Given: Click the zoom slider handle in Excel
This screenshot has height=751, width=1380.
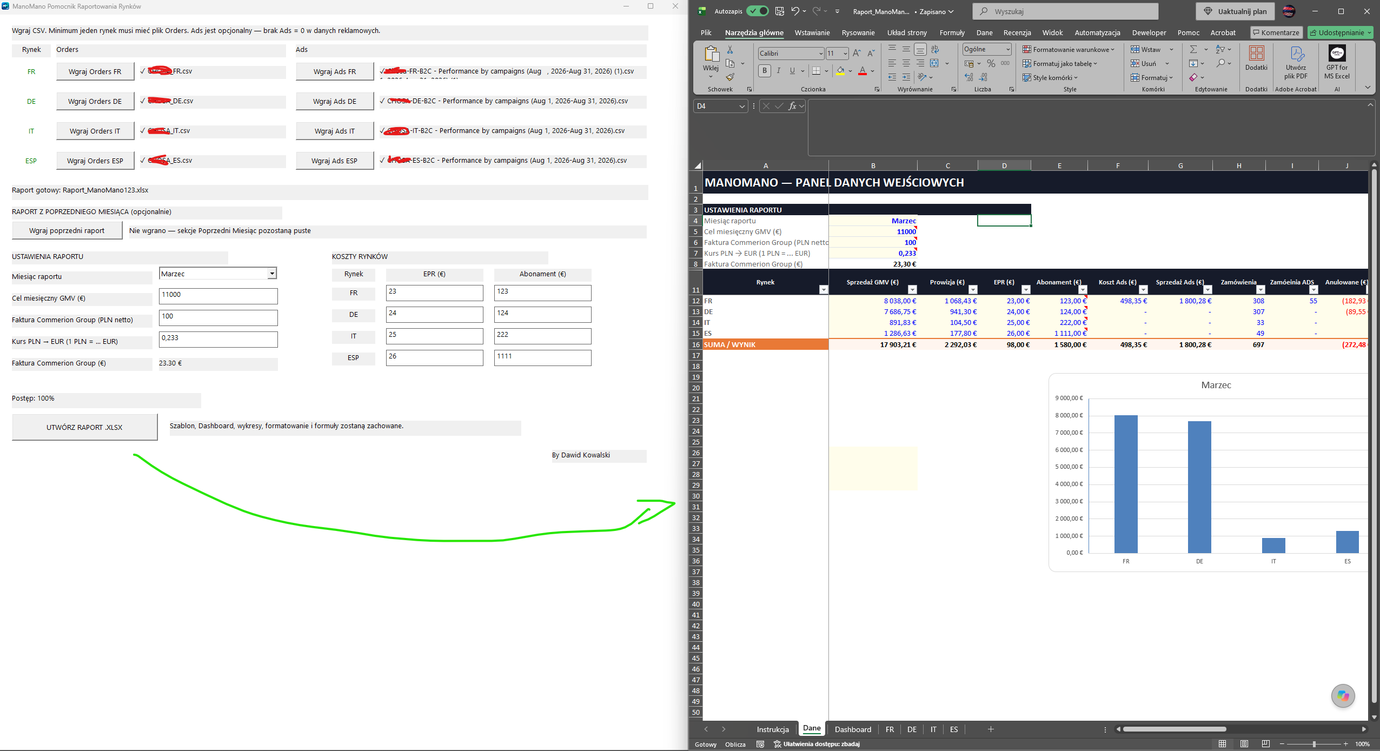Looking at the screenshot, I should 1314,745.
